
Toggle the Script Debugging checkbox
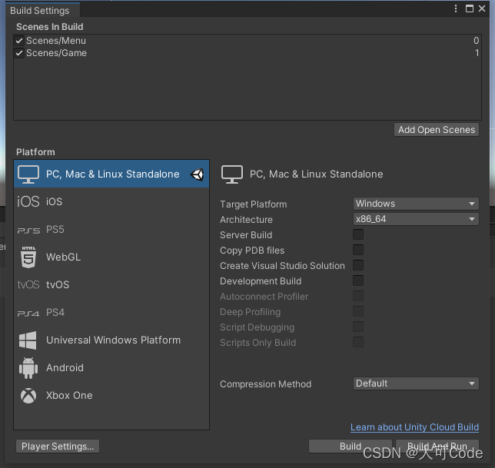coord(358,327)
